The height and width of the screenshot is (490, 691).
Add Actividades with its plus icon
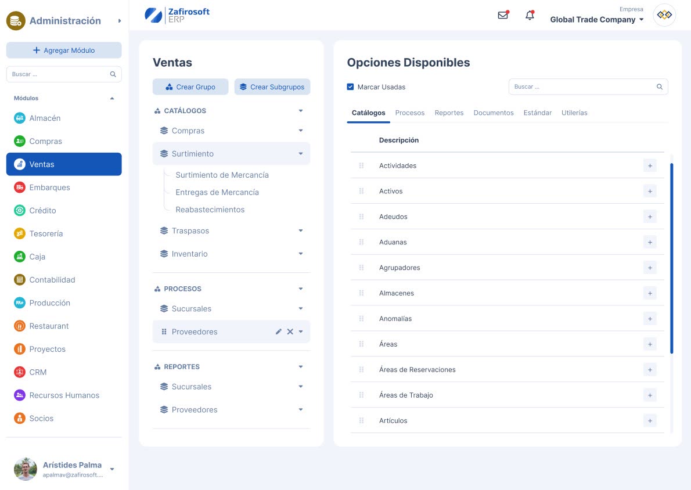point(650,165)
